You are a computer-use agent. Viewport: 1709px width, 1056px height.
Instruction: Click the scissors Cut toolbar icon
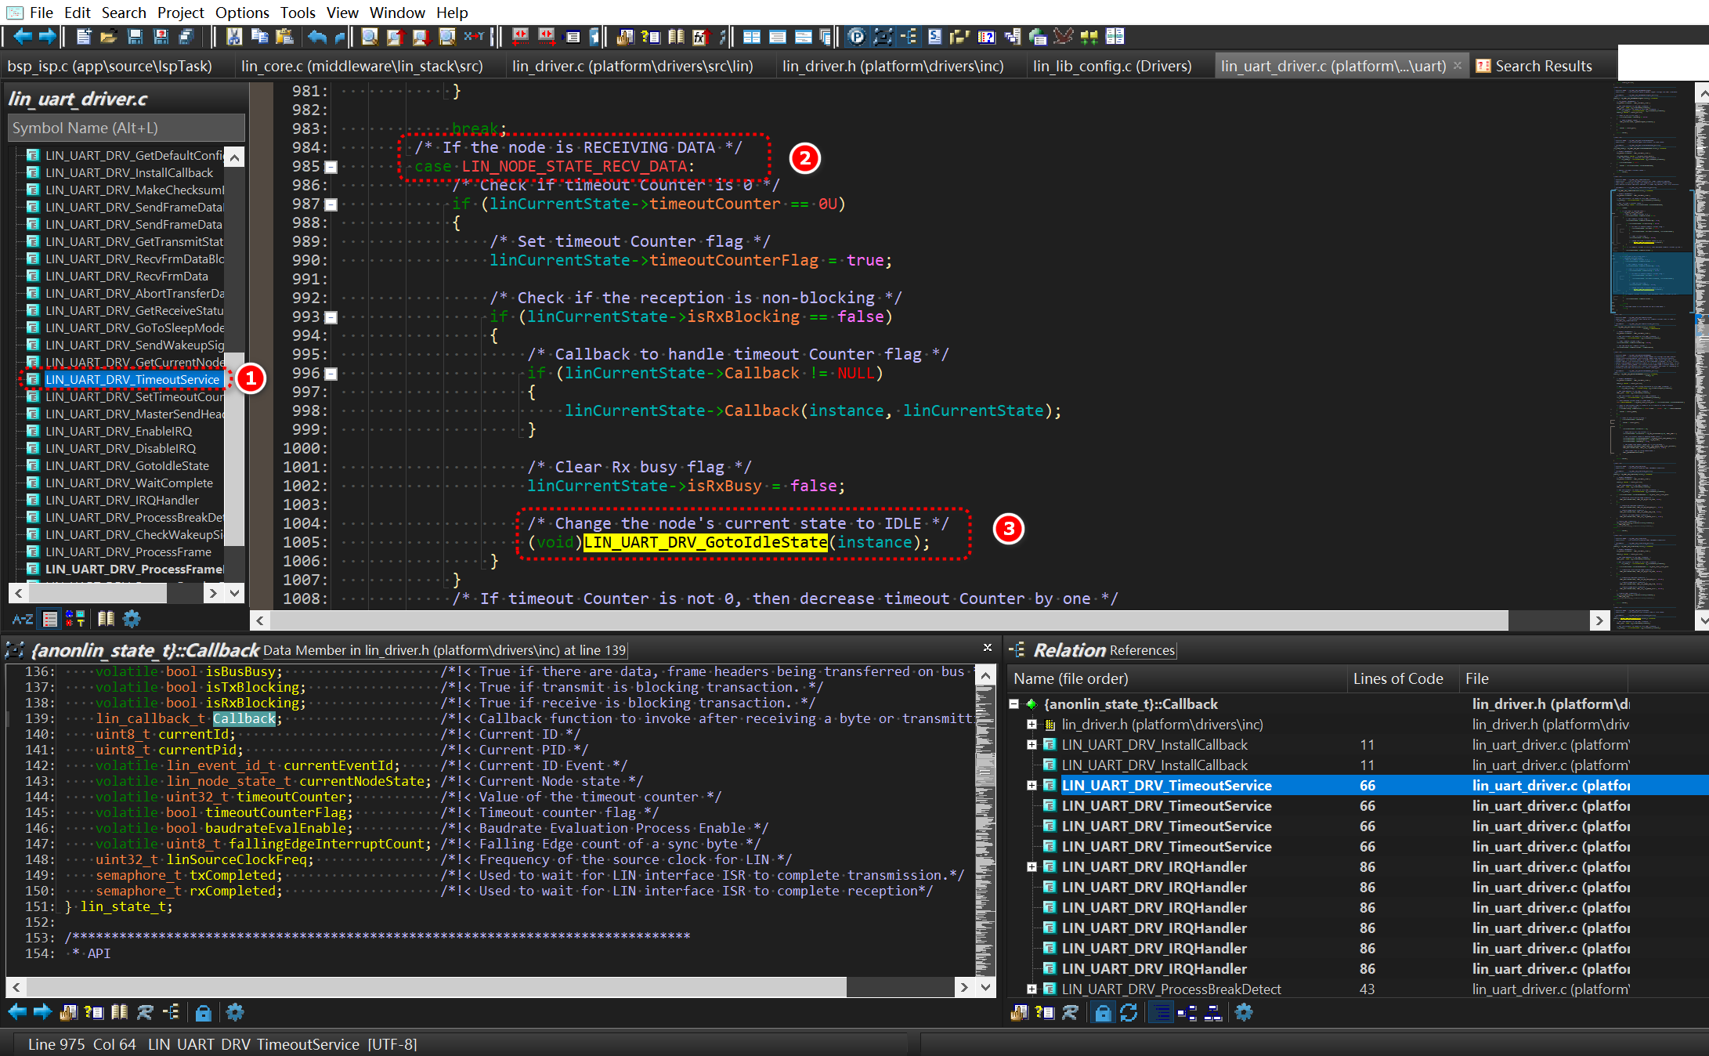[x=233, y=36]
